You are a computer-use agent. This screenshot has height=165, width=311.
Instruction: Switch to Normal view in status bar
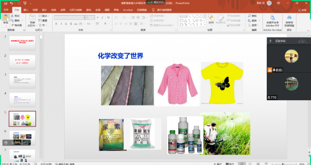(x=242, y=164)
